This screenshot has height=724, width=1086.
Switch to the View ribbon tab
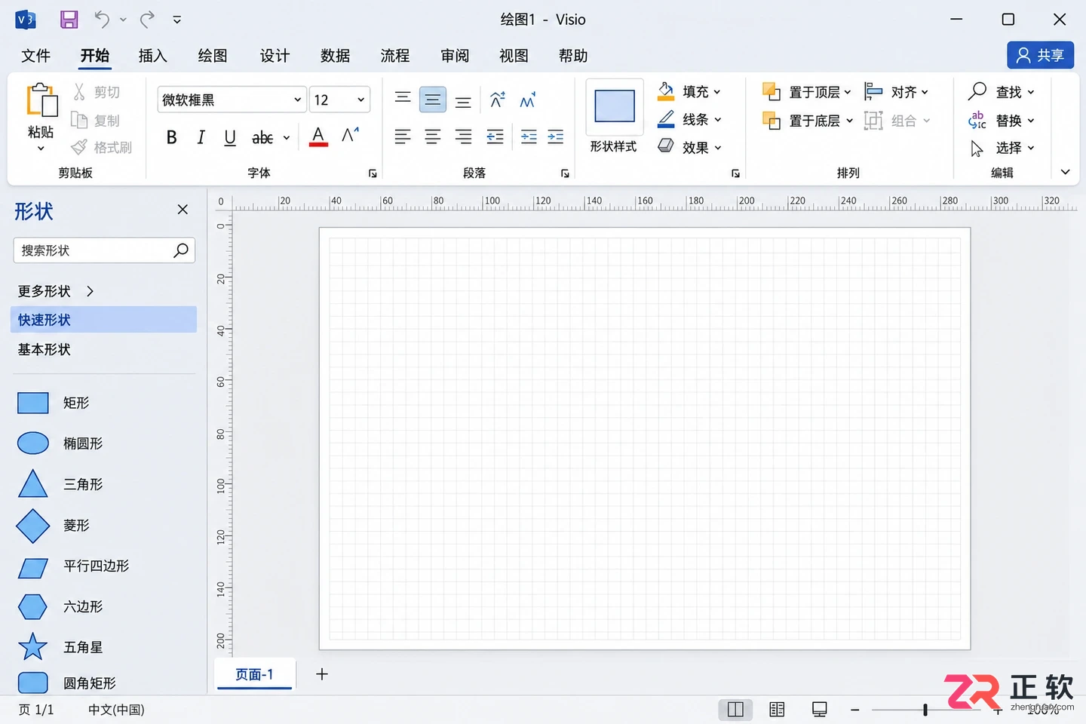pyautogui.click(x=514, y=56)
